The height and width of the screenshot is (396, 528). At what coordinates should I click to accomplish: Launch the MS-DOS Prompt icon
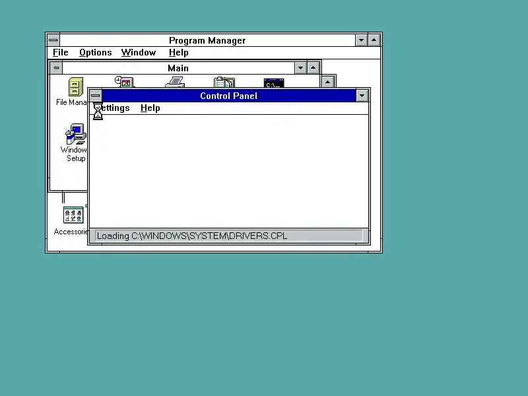coord(274,83)
